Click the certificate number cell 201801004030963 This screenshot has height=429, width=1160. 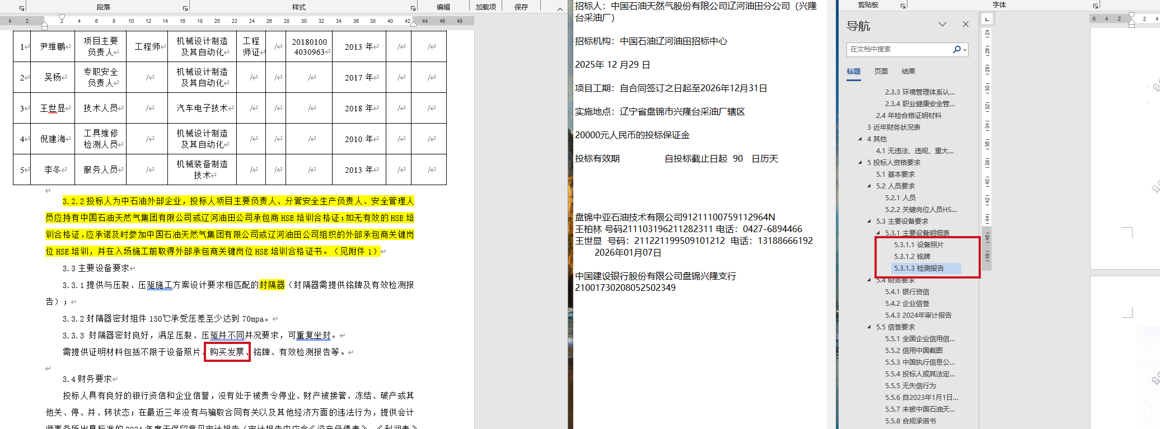click(x=310, y=46)
